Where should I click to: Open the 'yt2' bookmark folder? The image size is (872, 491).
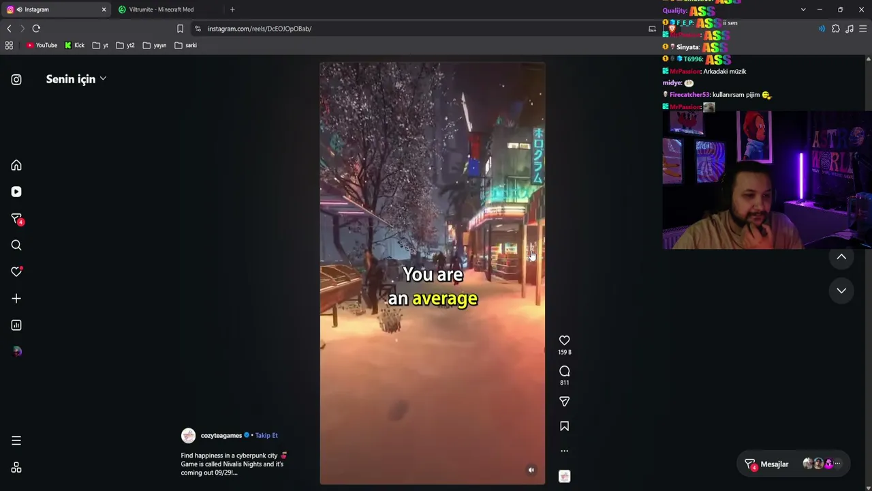(125, 46)
